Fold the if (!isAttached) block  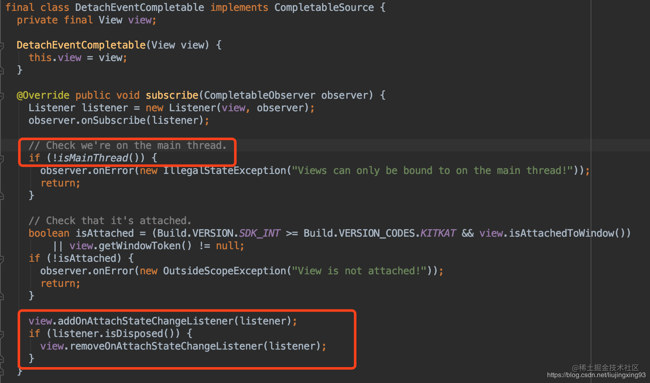pyautogui.click(x=2, y=259)
